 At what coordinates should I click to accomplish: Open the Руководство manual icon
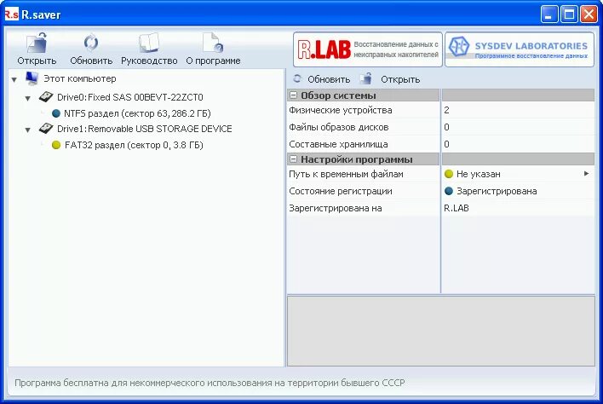tap(149, 43)
